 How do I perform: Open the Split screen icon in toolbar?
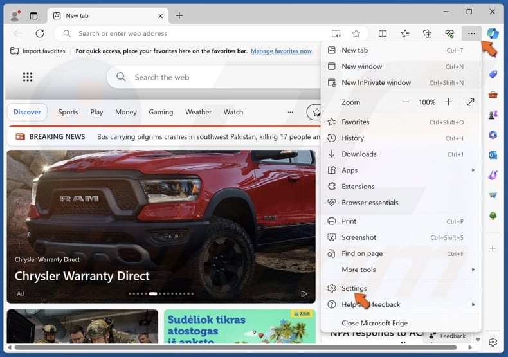pos(383,33)
